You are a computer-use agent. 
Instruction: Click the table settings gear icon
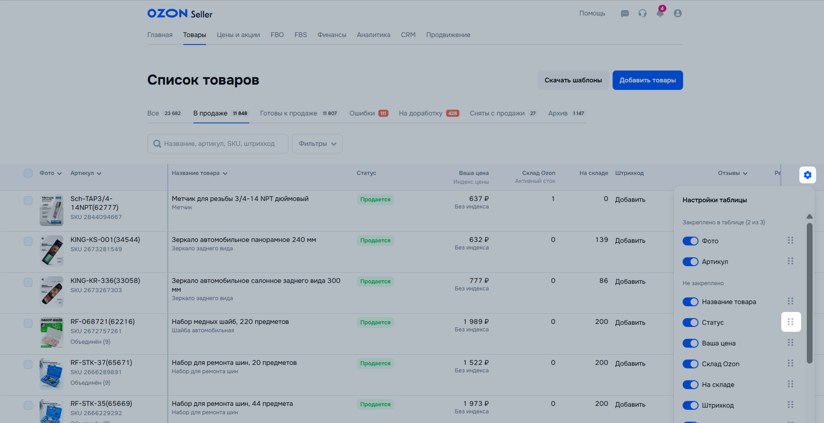tap(807, 175)
